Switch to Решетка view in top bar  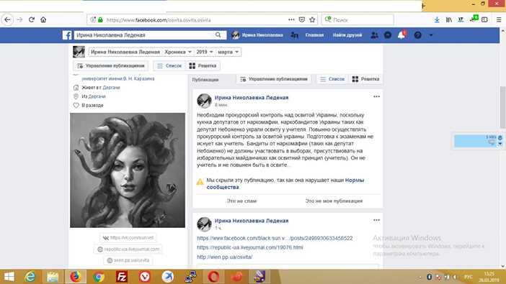[x=203, y=65]
